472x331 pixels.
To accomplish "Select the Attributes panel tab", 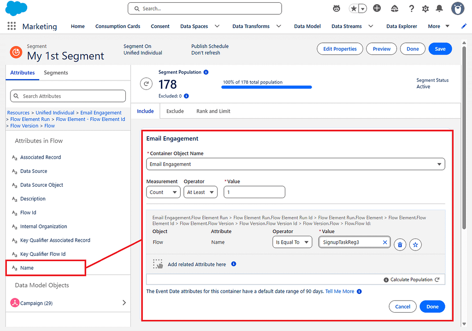I will pos(22,73).
